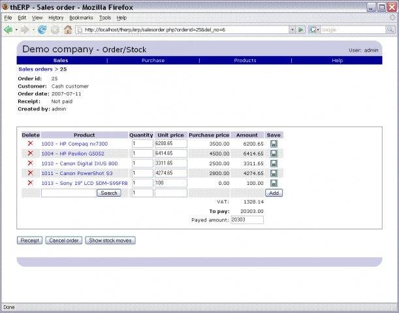Open product 1013 - Sony 19" LCD
The height and width of the screenshot is (313, 399).
tap(84, 183)
